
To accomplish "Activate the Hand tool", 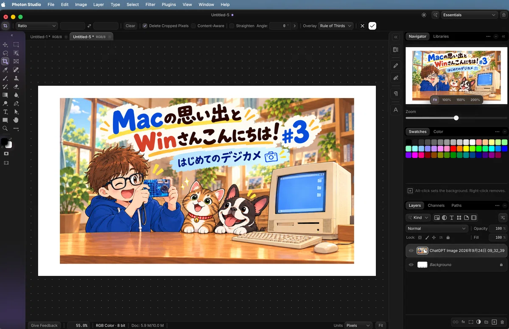I will pos(16,120).
